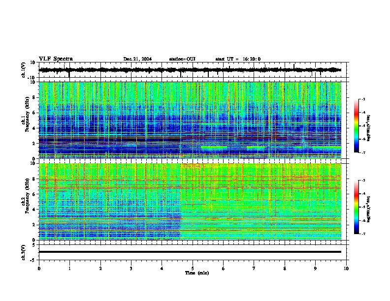Viewport: 390px width, 301px height.
Task: Click the time axis tick label "7"
Action: tap(254, 269)
